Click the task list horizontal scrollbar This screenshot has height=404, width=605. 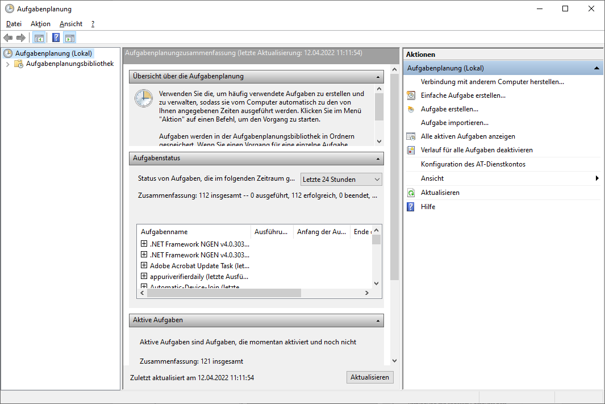tap(224, 293)
